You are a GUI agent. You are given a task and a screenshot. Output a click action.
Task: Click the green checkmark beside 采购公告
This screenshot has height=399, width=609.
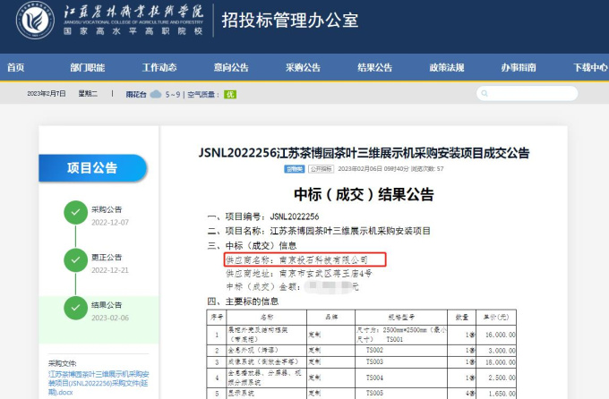pos(75,214)
